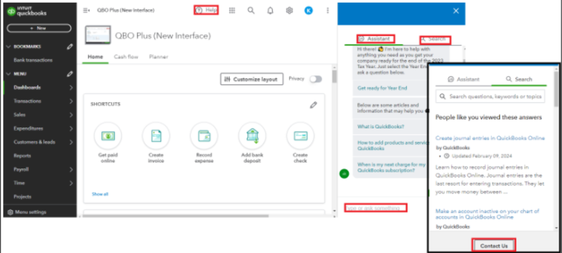Open Menu settings

[27, 212]
